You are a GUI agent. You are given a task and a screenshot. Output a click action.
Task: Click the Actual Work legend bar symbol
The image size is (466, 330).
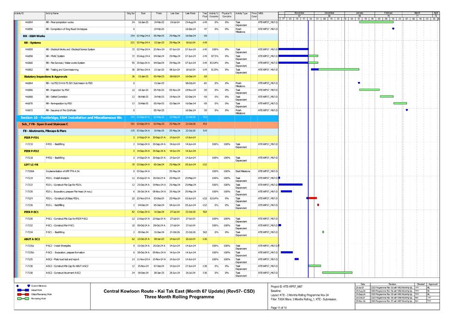(22, 290)
